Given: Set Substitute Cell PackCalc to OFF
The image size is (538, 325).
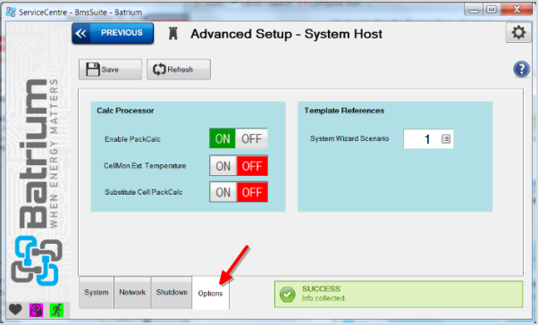Looking at the screenshot, I should [252, 192].
